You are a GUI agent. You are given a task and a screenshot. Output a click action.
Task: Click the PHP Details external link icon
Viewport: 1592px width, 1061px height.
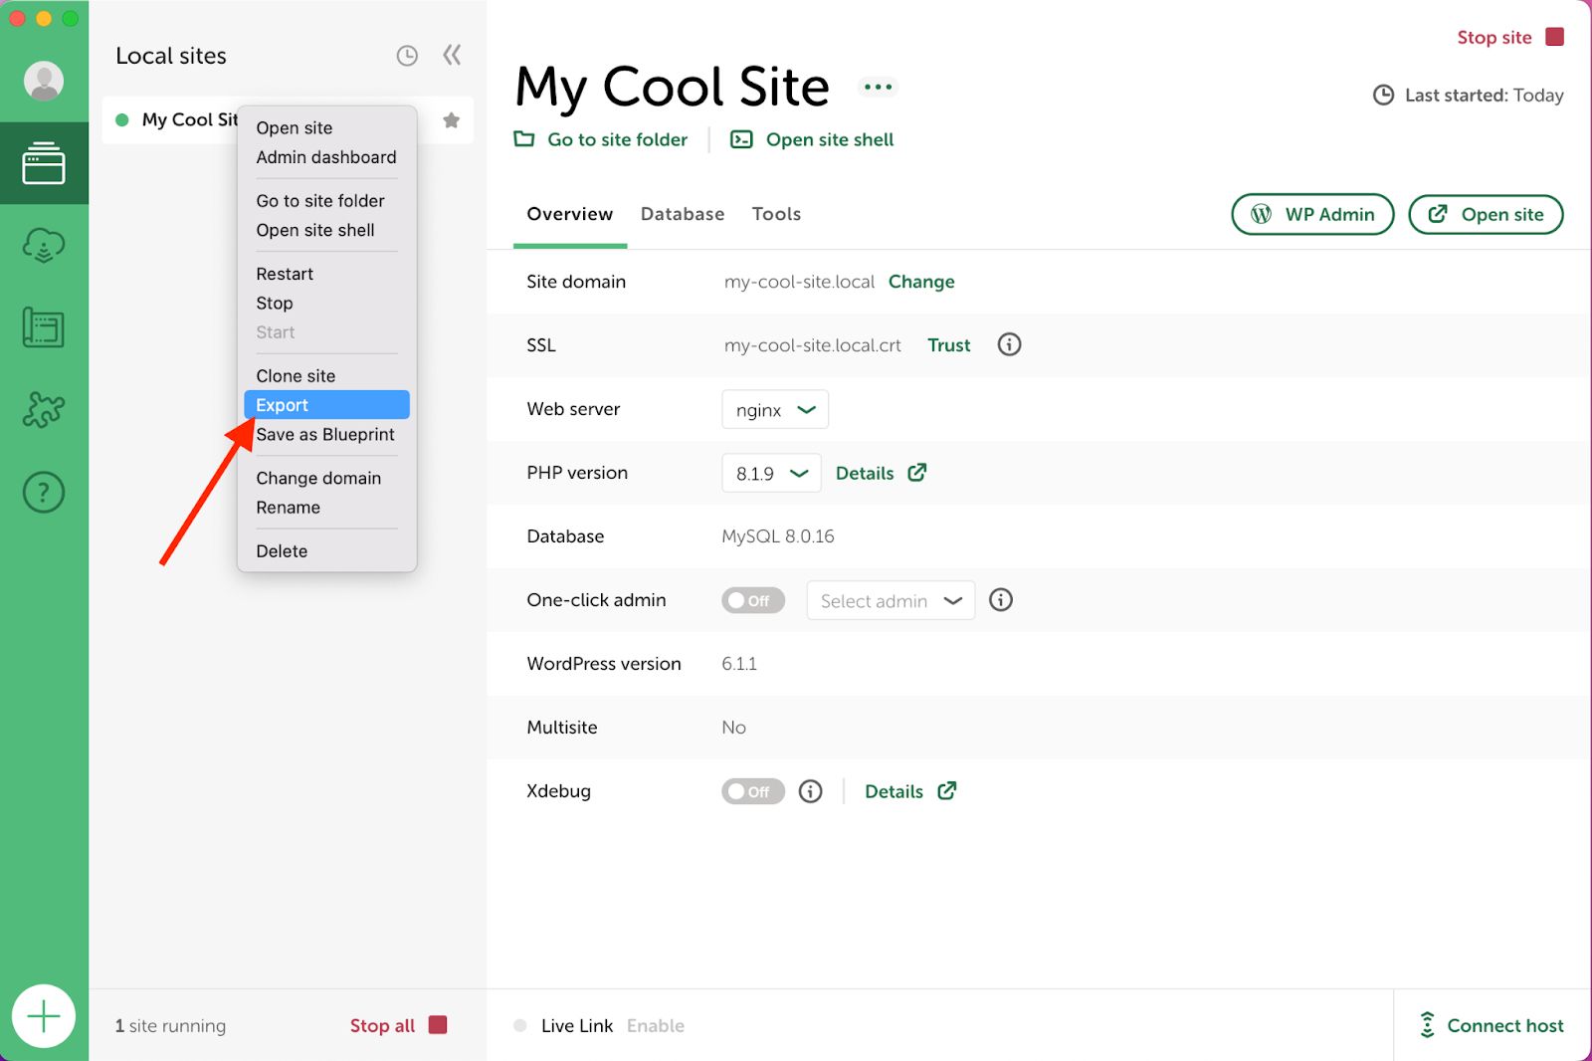pyautogui.click(x=917, y=473)
